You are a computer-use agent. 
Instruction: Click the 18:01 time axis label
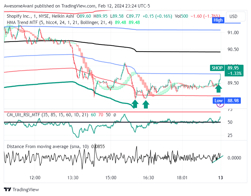182,177
